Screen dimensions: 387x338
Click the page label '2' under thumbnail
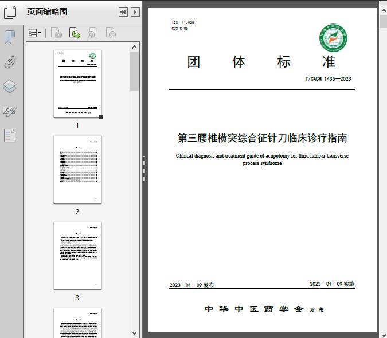click(x=77, y=212)
